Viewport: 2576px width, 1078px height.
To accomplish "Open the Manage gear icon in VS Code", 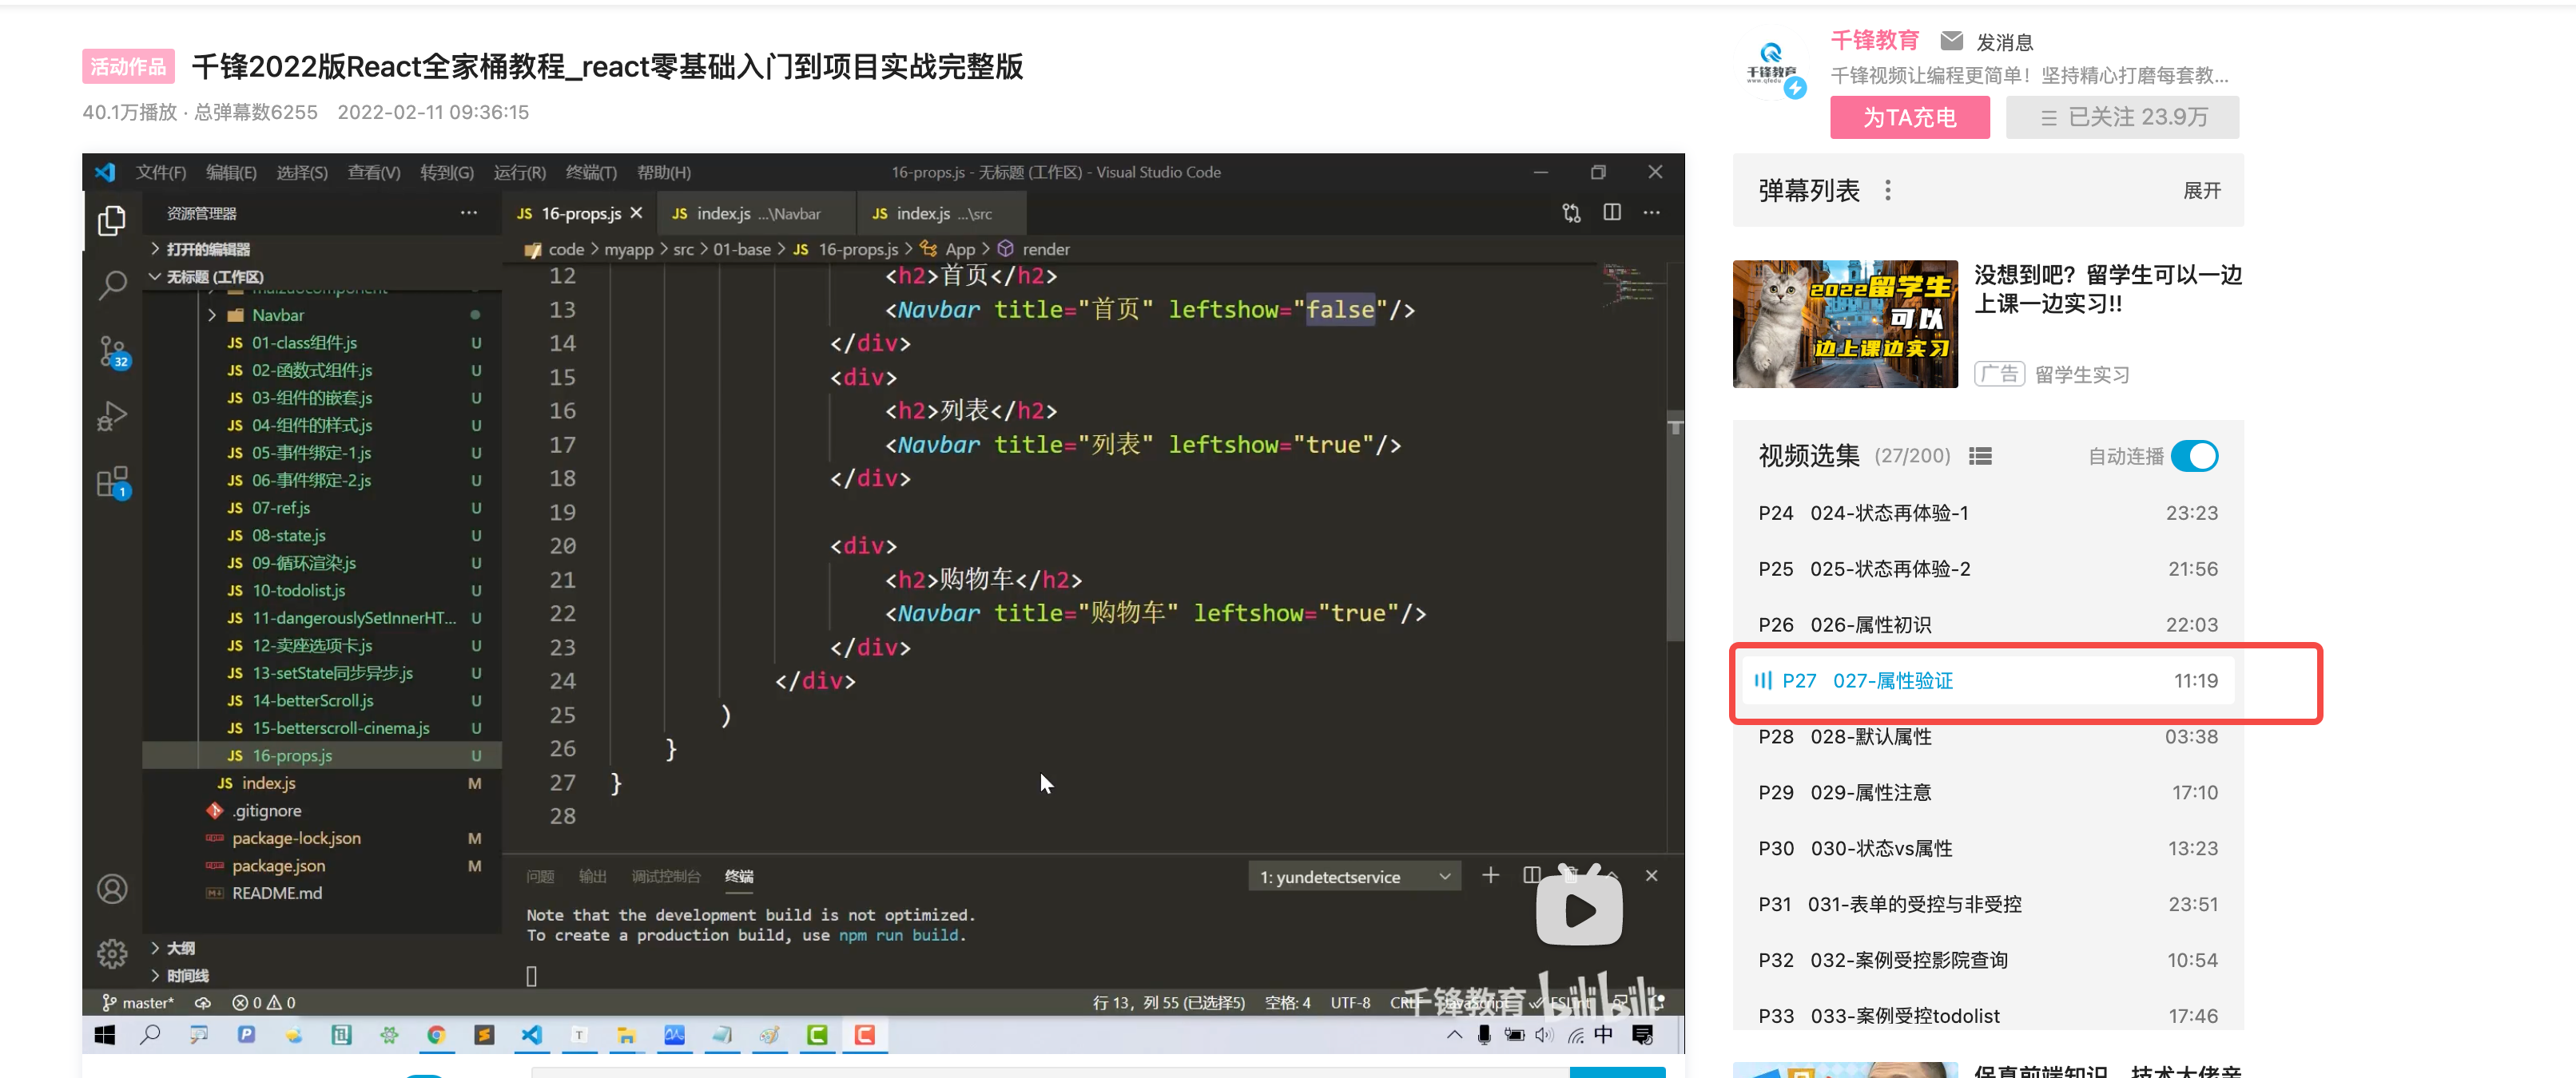I will click(112, 953).
